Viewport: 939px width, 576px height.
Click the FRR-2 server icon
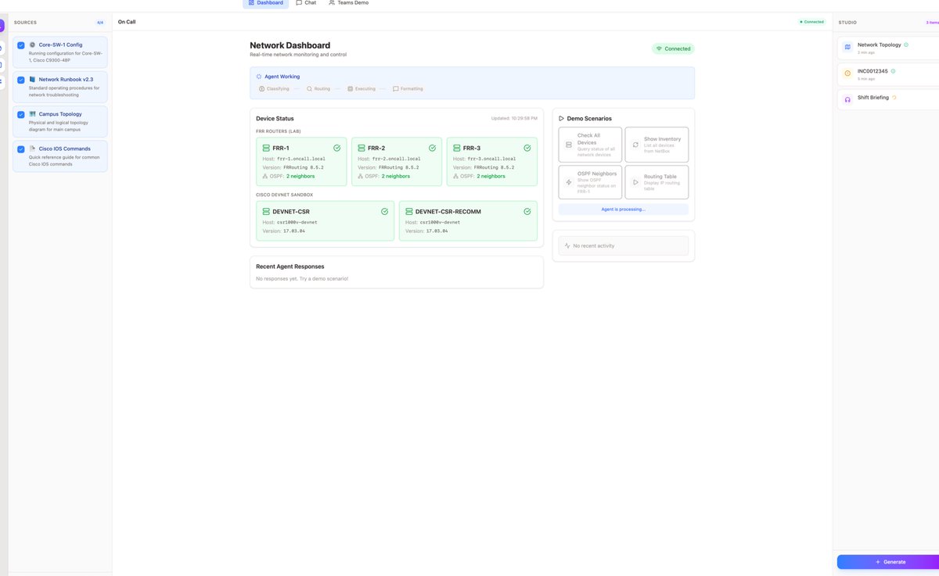[x=362, y=148]
